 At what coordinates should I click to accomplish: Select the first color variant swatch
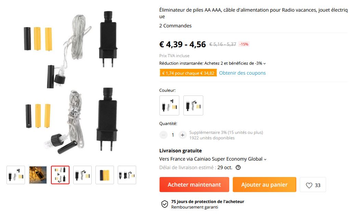tap(169, 105)
